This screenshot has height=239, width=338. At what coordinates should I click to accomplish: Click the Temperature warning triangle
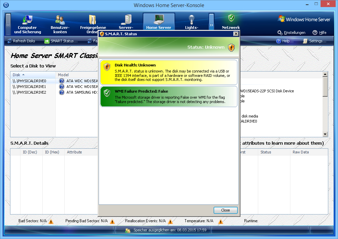pos(221,222)
